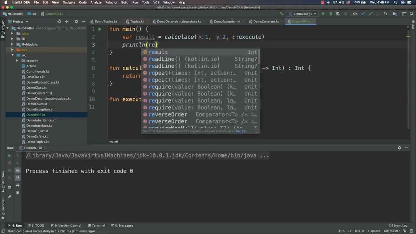The image size is (416, 234).
Task: Open the 6: TODO tool window
Action: [x=36, y=226]
